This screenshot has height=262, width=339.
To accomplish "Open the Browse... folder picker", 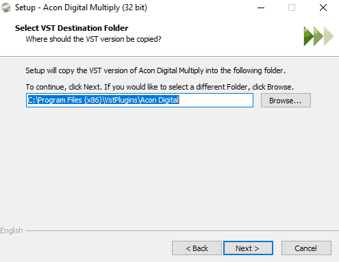I will point(286,100).
